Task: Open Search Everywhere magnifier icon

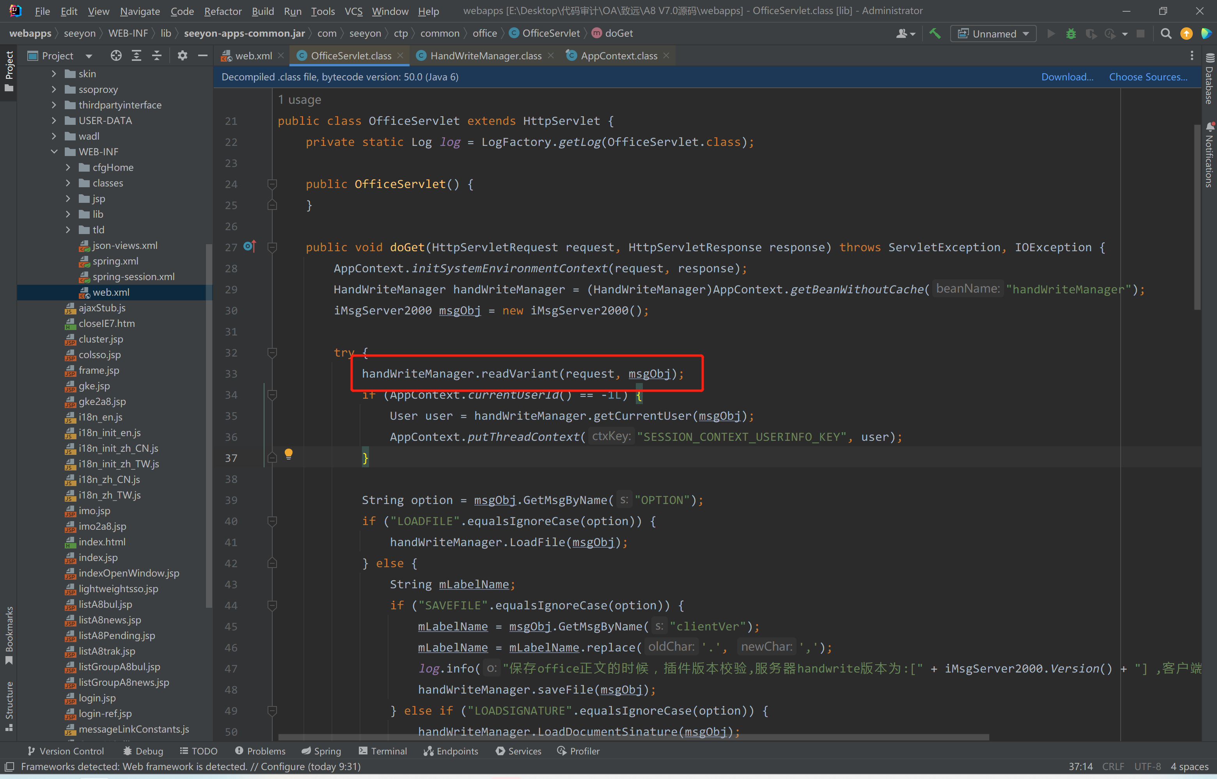Action: 1166,34
